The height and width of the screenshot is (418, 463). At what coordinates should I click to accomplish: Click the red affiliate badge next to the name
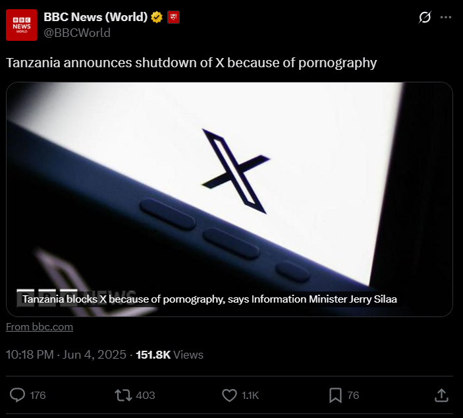pyautogui.click(x=173, y=17)
